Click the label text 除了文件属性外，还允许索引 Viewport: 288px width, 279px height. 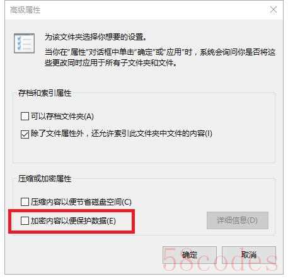click(122, 134)
